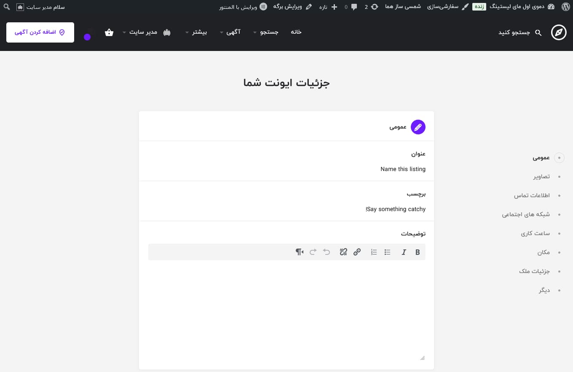Click the redo arrow in editor

coord(313,252)
